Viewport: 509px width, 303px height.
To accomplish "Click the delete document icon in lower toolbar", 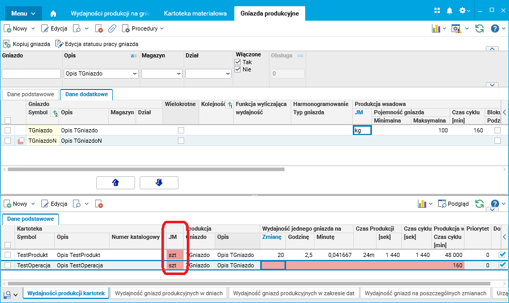I will [x=99, y=204].
